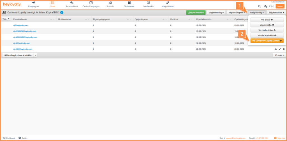Click the search magnifier icon in header
This screenshot has height=141, width=287.
point(259,6)
